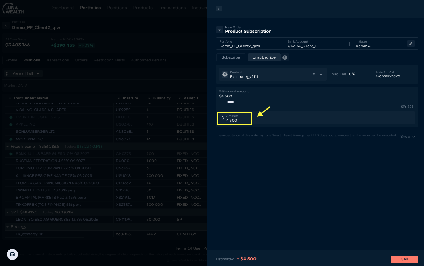Screen dimensions: 424x266
Task: Clear the selected product with the x icon
Action: tap(314, 75)
